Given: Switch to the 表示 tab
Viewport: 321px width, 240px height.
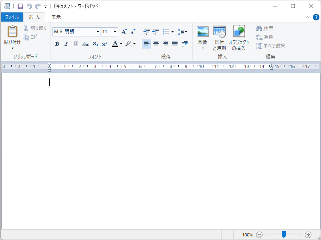Looking at the screenshot, I should (x=56, y=17).
